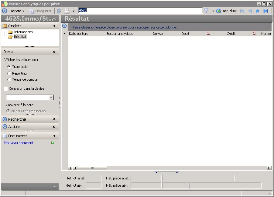This screenshot has height=197, width=274.
Task: Click plus button at grid bottom left
Action: tap(70, 168)
